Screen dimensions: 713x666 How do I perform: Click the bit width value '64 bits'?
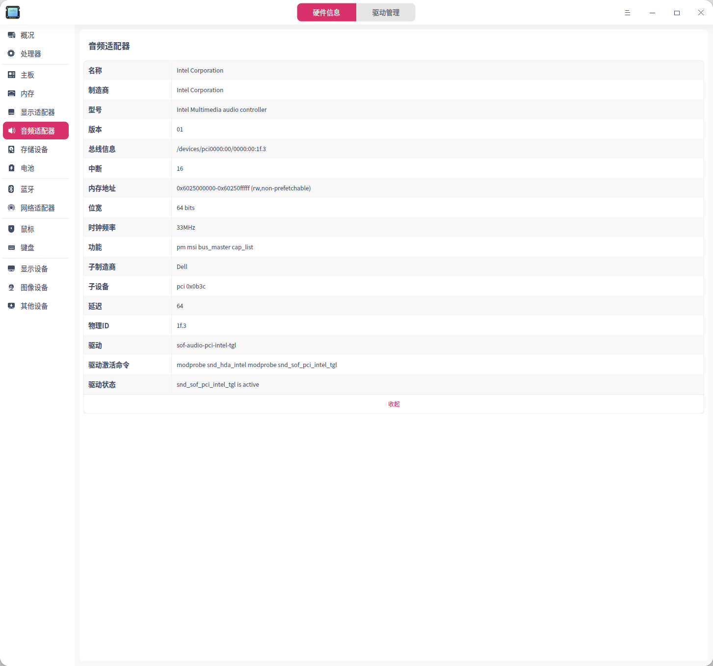click(x=185, y=208)
